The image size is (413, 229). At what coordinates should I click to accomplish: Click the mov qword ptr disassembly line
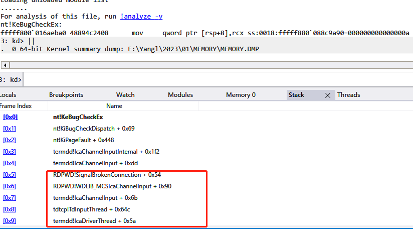coord(205,33)
